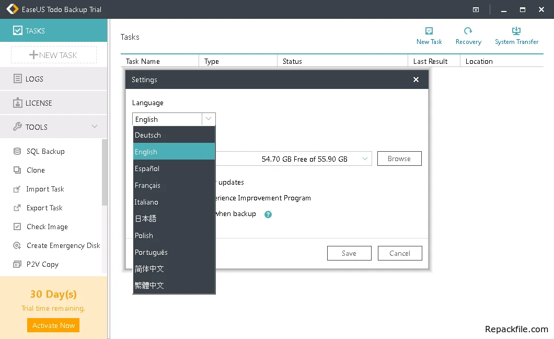This screenshot has width=554, height=339.
Task: Click the plus icon on NEW TASK
Action: (x=33, y=55)
